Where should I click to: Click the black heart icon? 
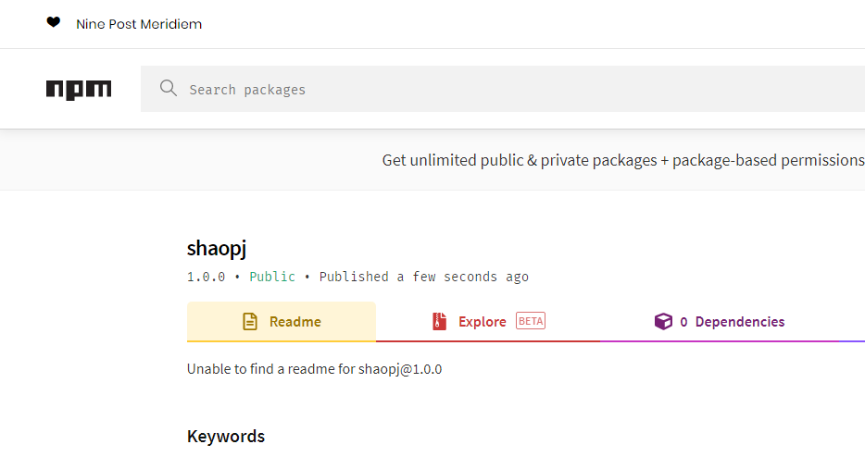click(54, 23)
